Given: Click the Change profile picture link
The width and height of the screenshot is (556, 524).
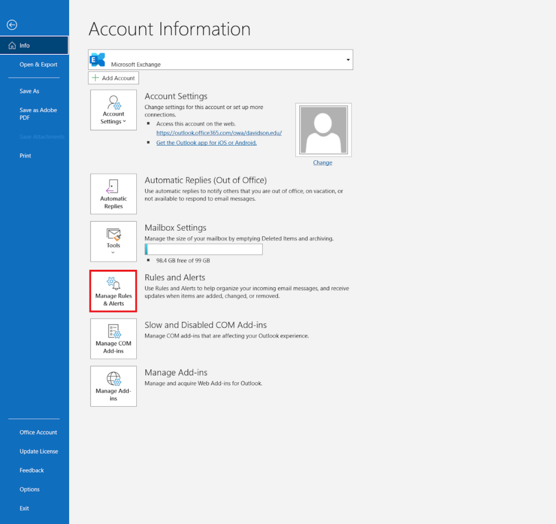Looking at the screenshot, I should pos(323,162).
